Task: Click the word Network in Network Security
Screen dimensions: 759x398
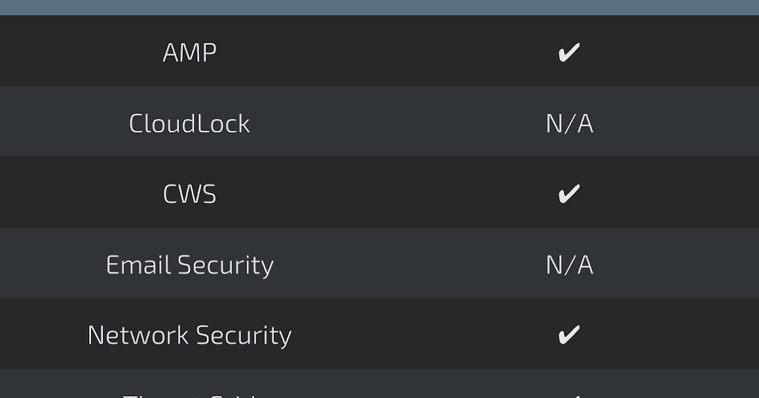Action: click(139, 335)
